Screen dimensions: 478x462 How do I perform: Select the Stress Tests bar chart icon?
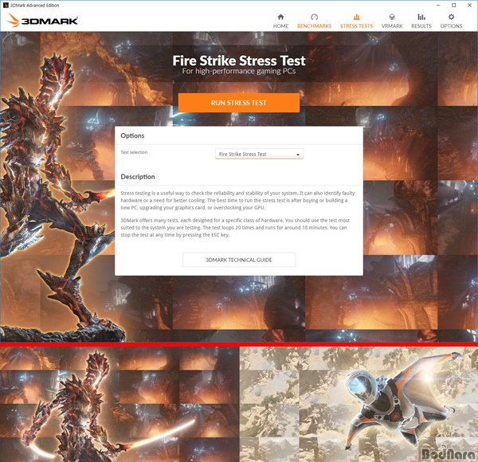356,17
